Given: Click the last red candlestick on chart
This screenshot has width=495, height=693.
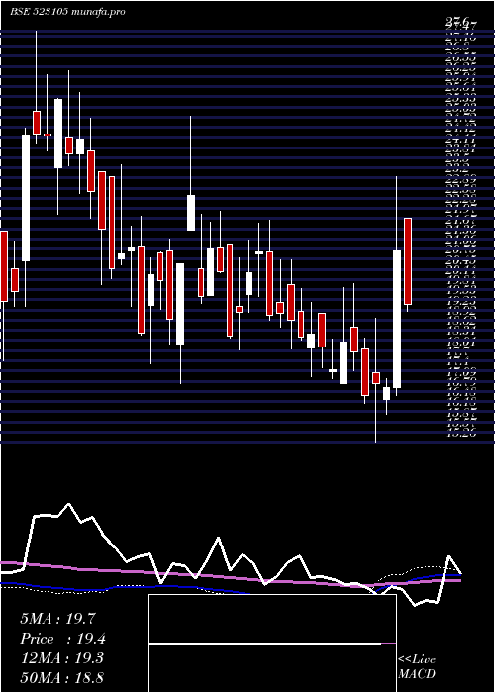Looking at the screenshot, I should [x=408, y=261].
